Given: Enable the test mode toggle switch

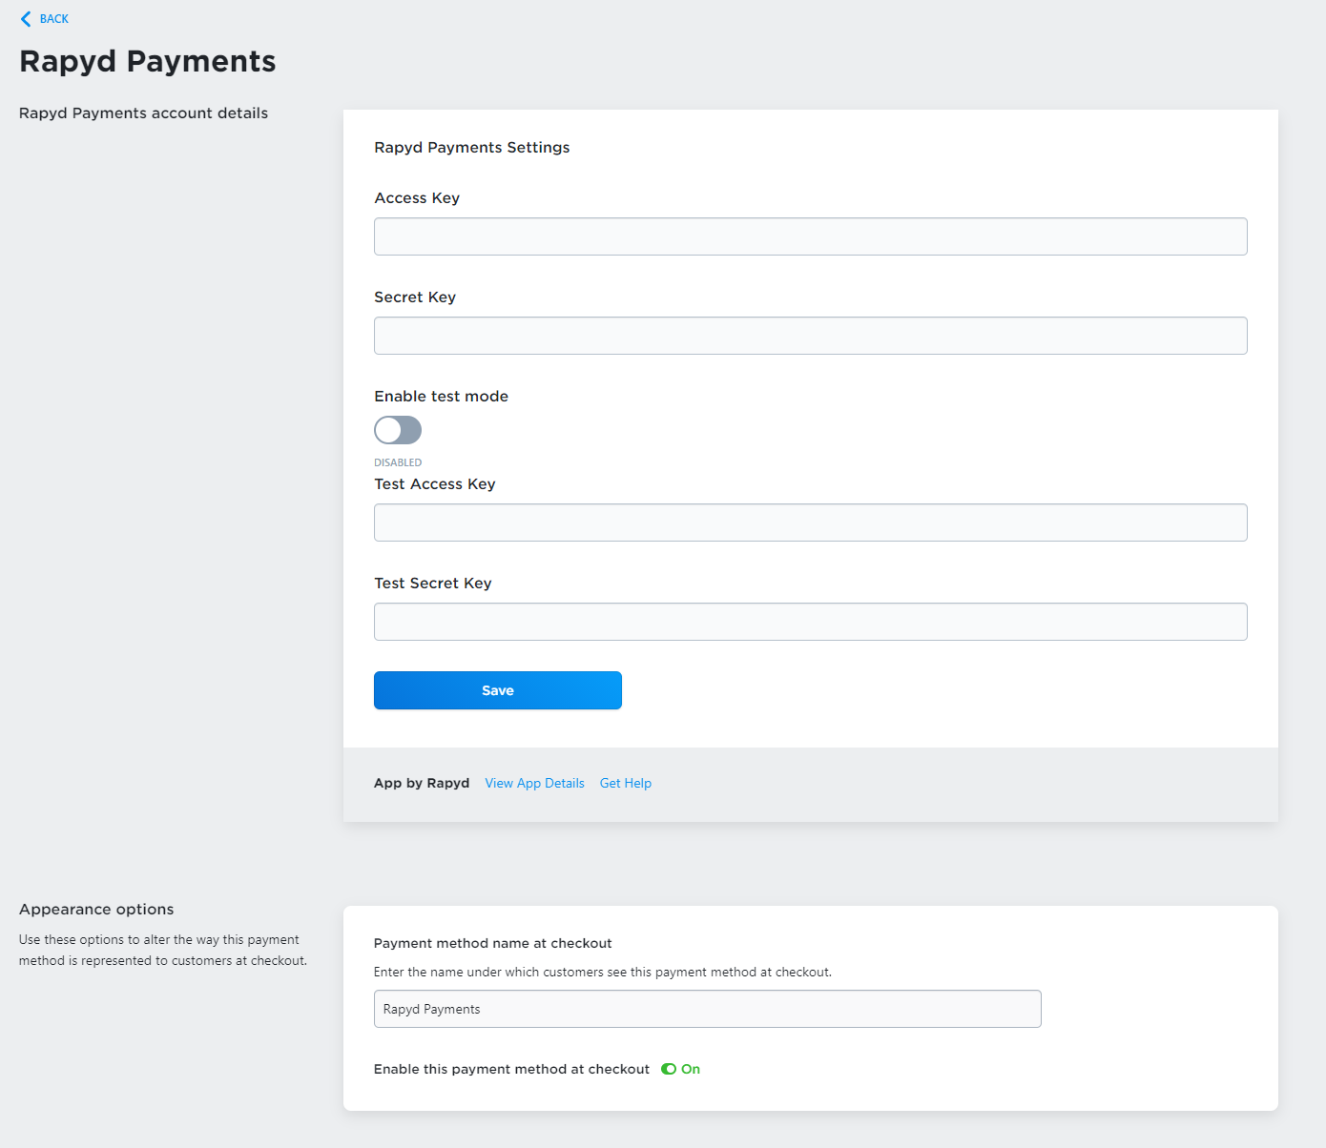Looking at the screenshot, I should click(x=398, y=430).
